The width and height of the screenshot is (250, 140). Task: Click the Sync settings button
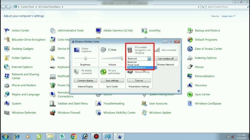[x=112, y=80]
